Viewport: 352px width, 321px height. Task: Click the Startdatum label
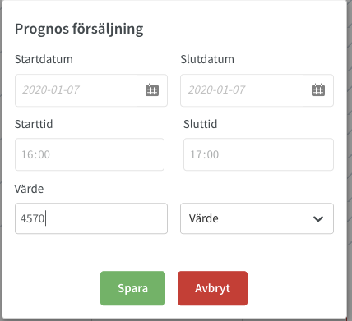44,59
